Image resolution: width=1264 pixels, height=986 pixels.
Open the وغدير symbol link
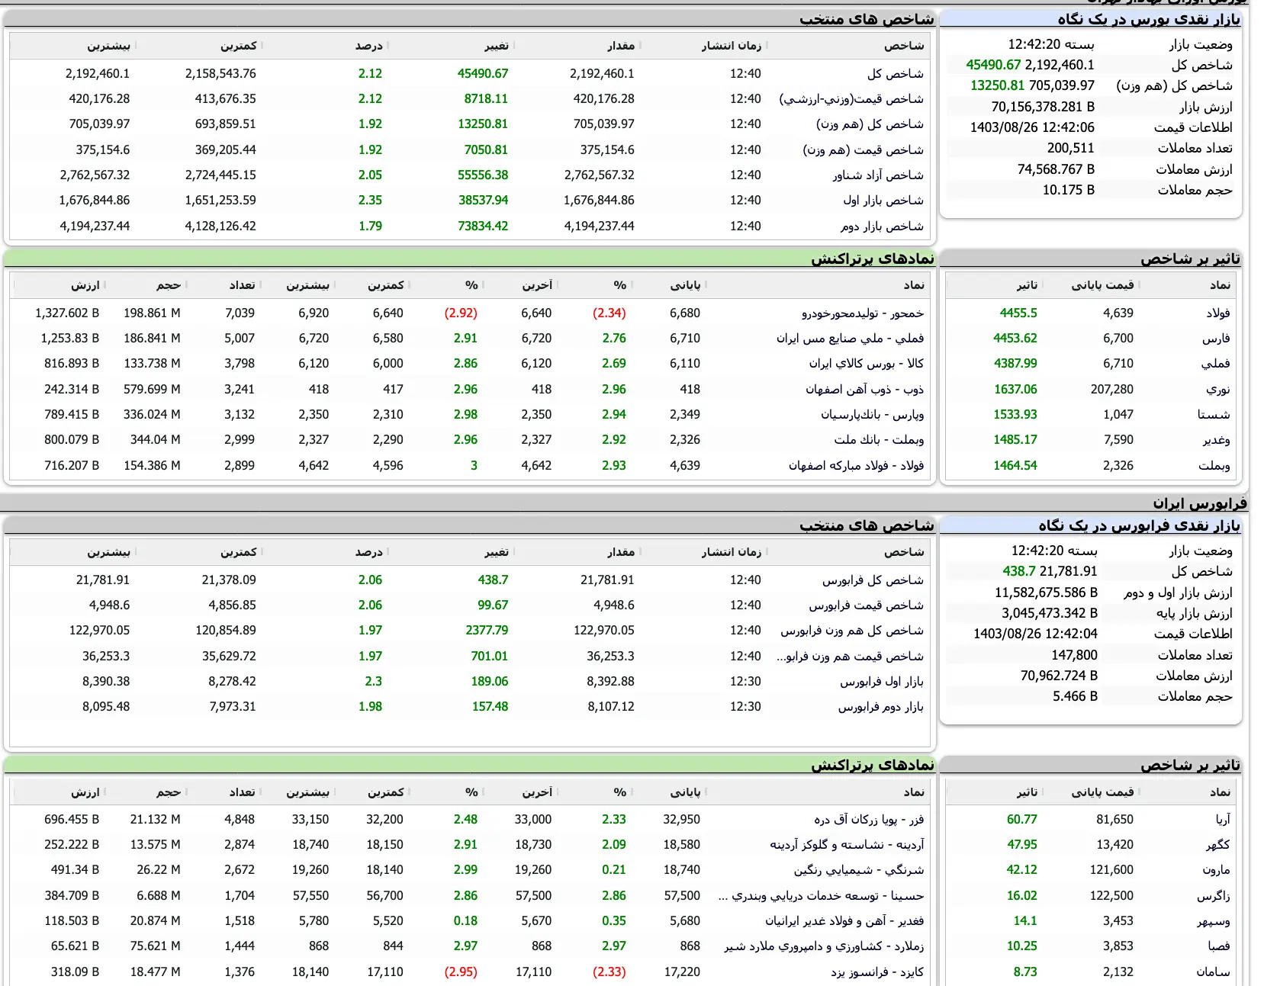click(1216, 440)
